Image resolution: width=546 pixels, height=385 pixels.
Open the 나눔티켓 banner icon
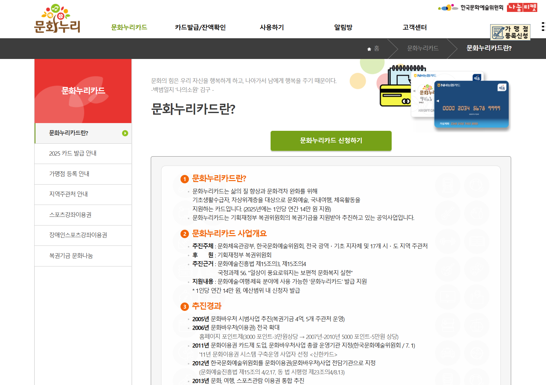(522, 7)
